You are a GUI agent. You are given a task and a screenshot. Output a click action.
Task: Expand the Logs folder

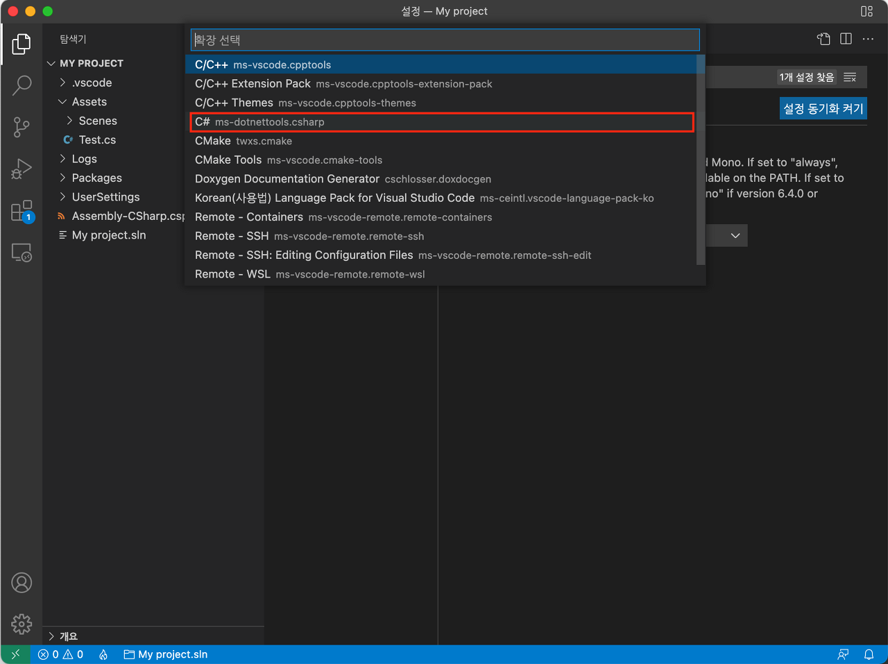click(84, 159)
